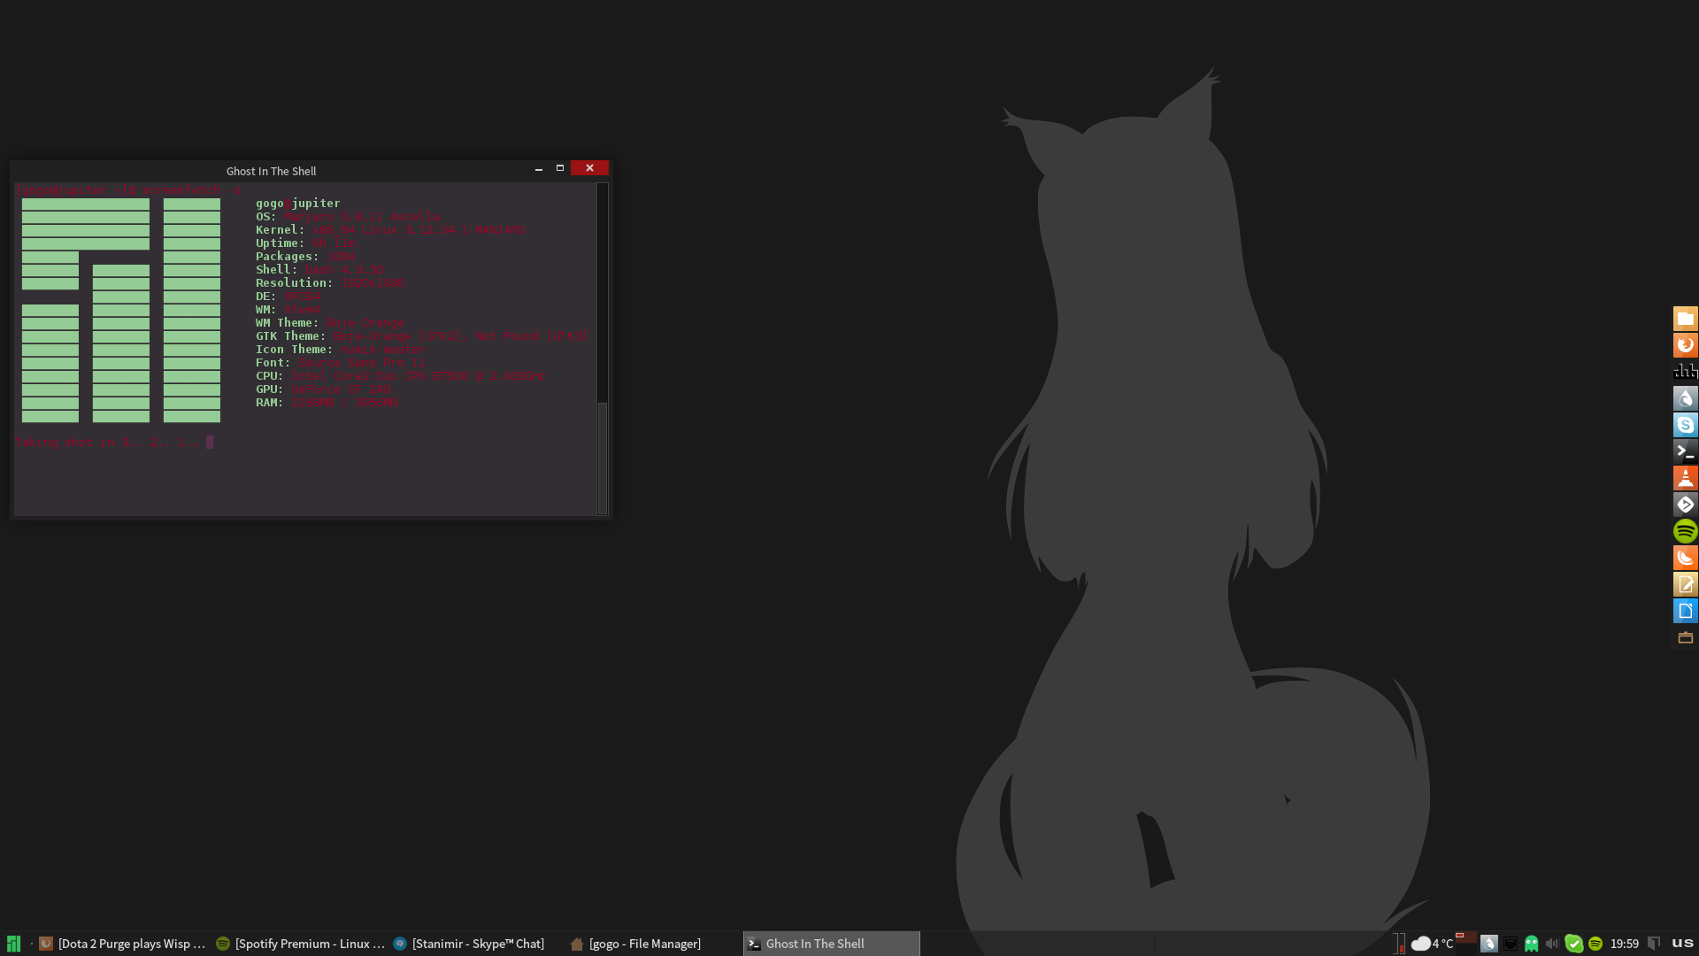
Task: Click the Skype status tray icon
Action: click(1573, 944)
